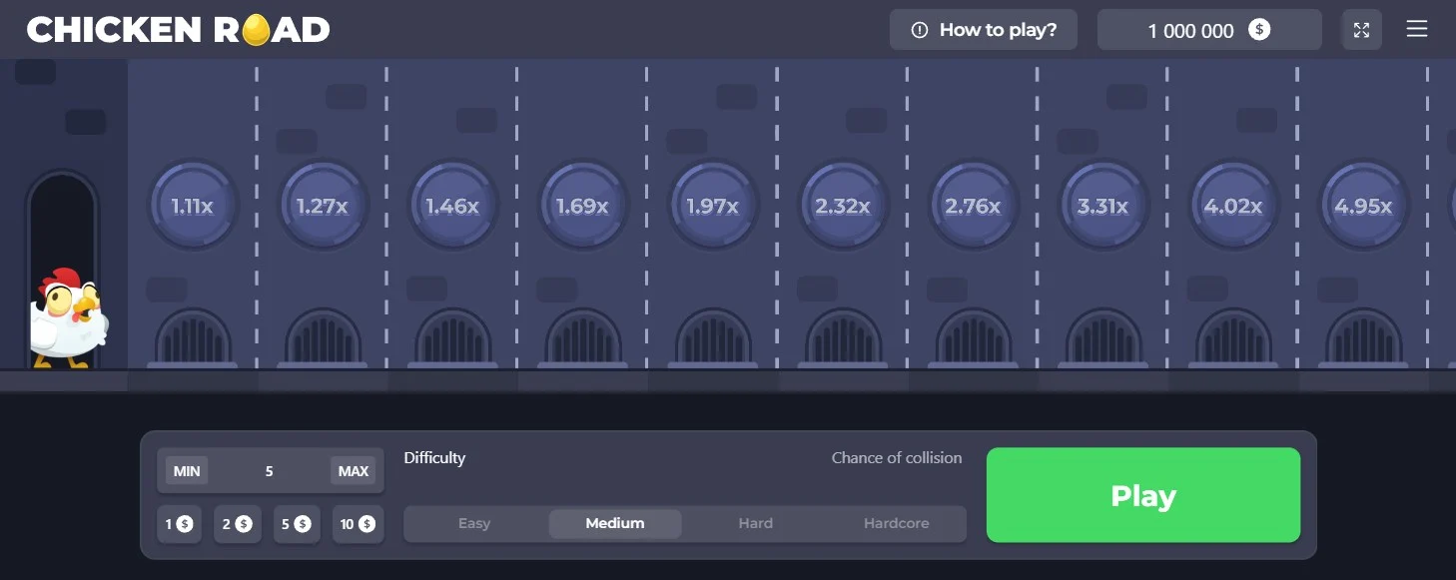This screenshot has width=1456, height=580.
Task: Switch difficulty to Hard
Action: [755, 523]
